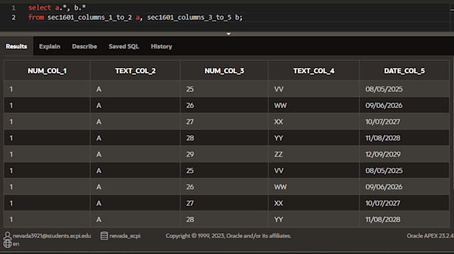Click the user account icon

click(x=7, y=235)
